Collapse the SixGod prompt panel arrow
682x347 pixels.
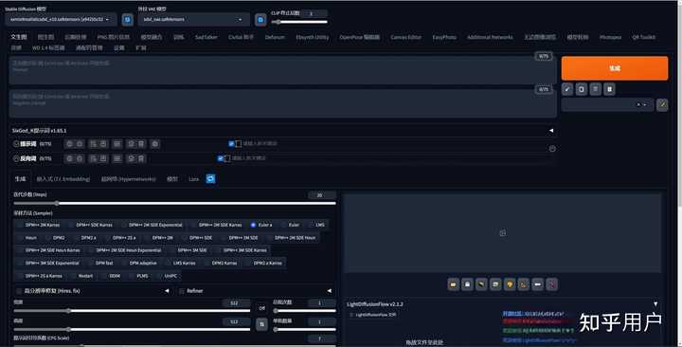(x=551, y=131)
